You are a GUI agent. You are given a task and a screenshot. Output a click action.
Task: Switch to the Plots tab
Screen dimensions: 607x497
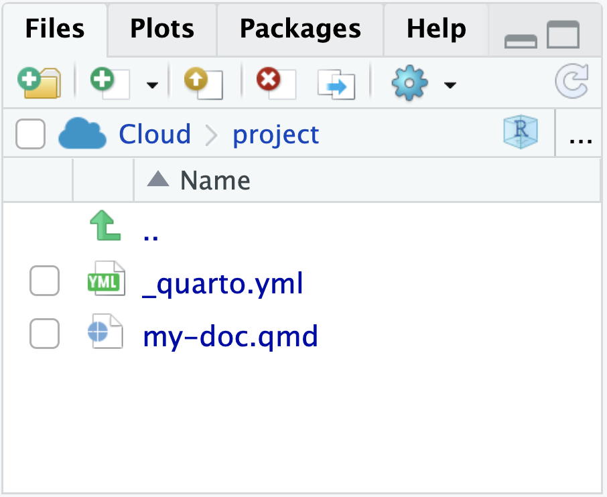[161, 29]
